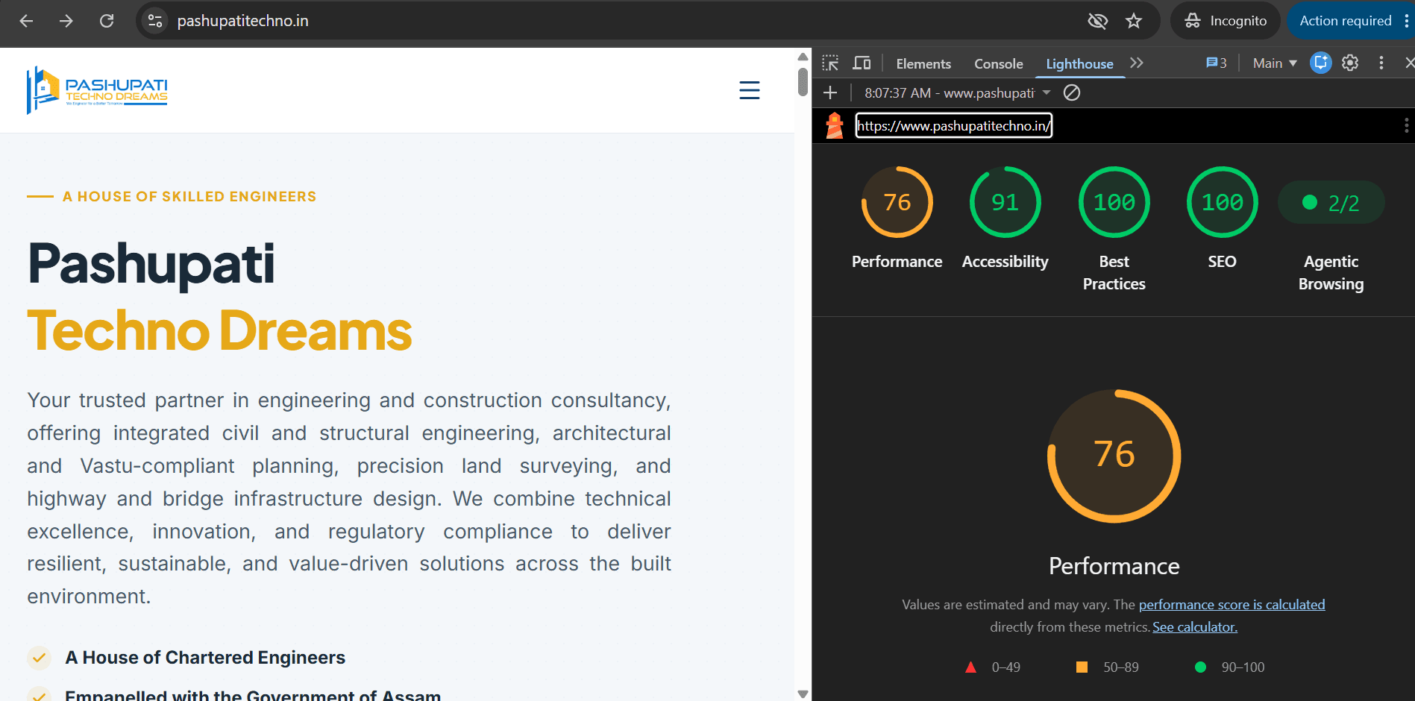Image resolution: width=1415 pixels, height=701 pixels.
Task: Open the 'See calculator.' link
Action: click(x=1195, y=627)
